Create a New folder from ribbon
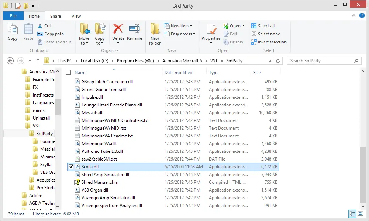 click(x=155, y=34)
